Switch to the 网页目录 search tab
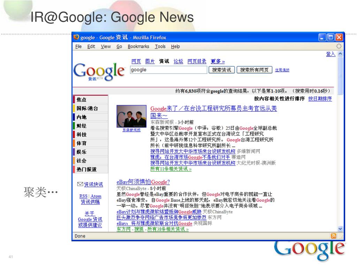The width and height of the screenshot is (357, 267). (x=197, y=61)
